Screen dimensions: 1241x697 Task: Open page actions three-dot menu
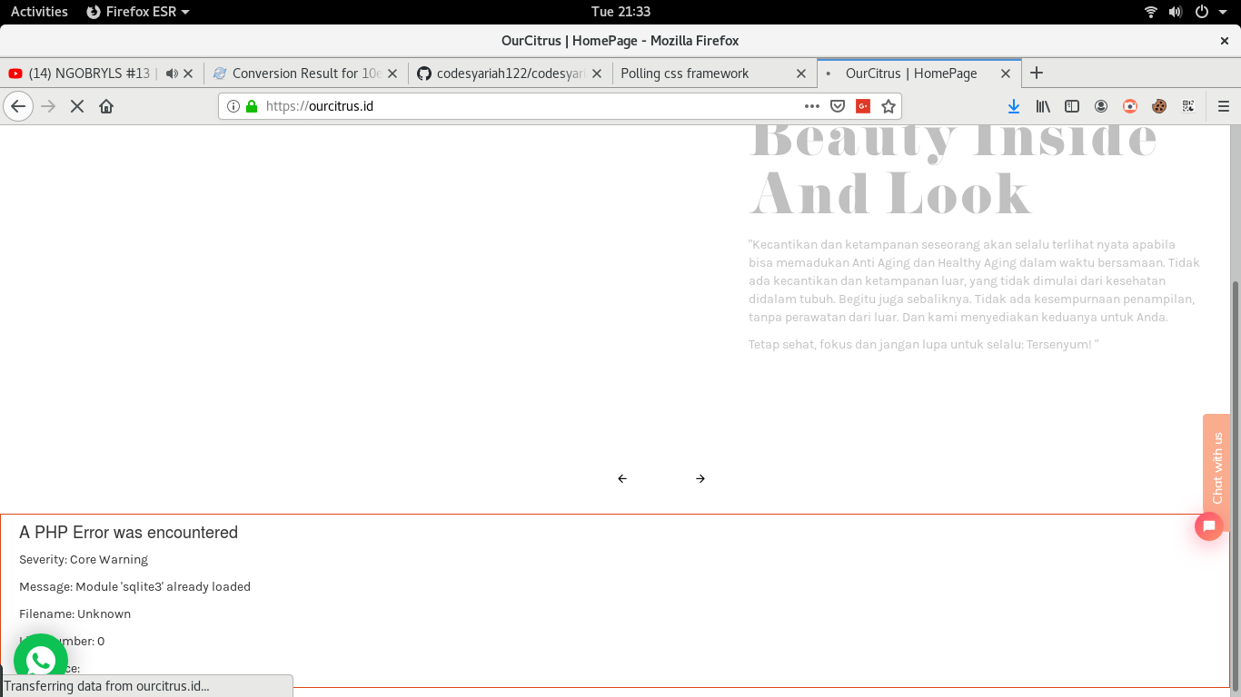[x=812, y=106]
